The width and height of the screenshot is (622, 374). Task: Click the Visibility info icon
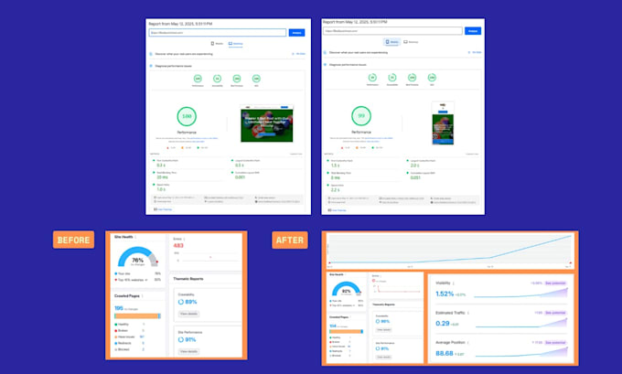pos(454,283)
